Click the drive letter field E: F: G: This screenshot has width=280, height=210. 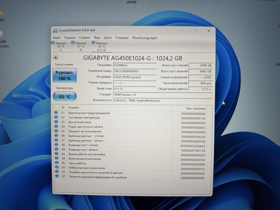coord(135,89)
